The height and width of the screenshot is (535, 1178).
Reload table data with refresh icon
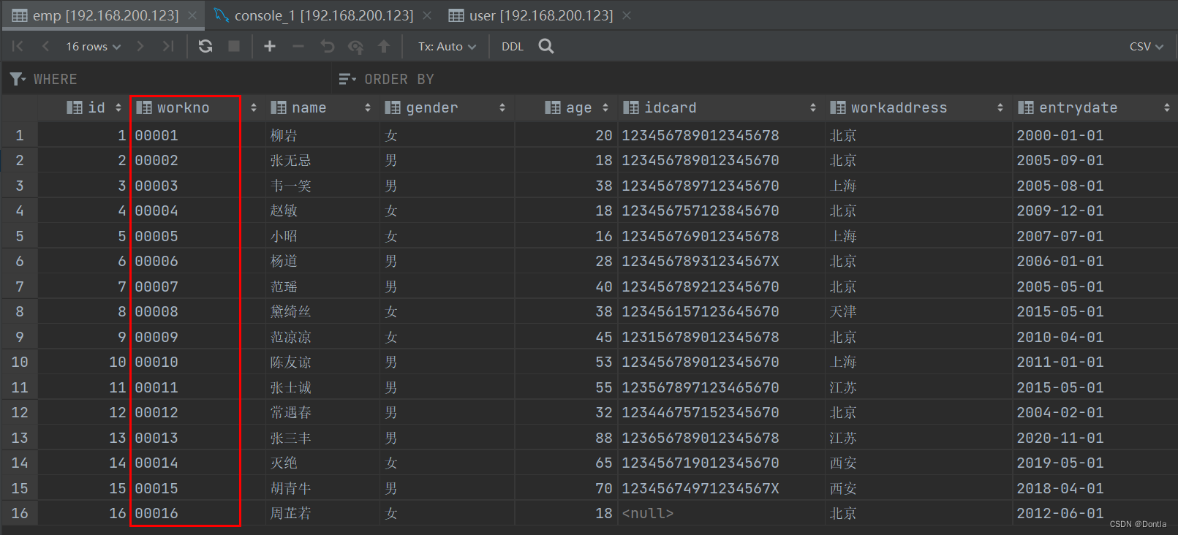coord(205,46)
